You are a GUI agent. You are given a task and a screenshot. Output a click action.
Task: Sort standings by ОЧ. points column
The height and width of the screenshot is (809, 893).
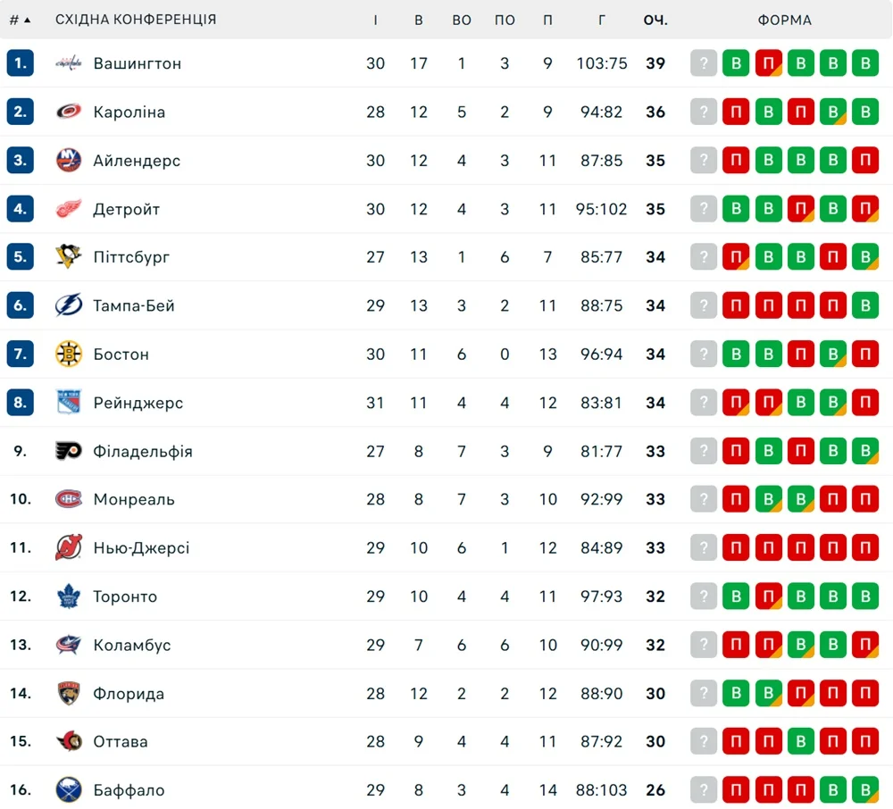point(655,20)
